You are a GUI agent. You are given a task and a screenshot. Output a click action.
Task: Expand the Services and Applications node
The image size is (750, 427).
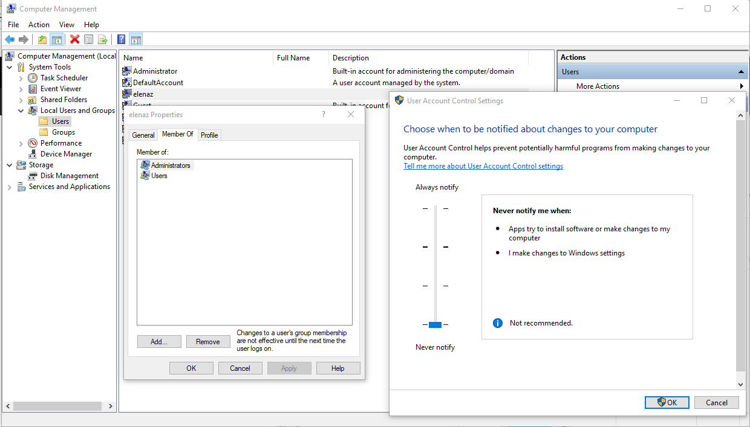10,187
